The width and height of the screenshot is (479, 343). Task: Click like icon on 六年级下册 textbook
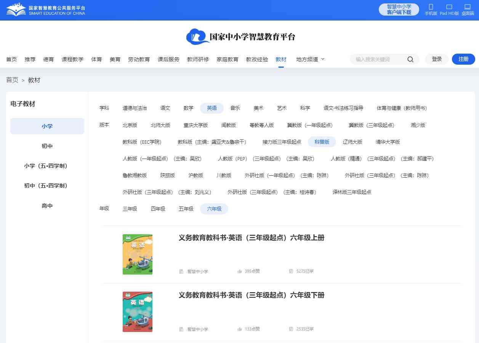pyautogui.click(x=240, y=329)
